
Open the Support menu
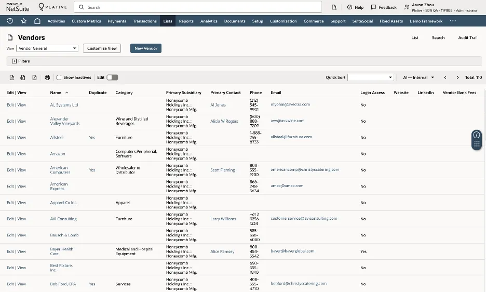pyautogui.click(x=338, y=21)
